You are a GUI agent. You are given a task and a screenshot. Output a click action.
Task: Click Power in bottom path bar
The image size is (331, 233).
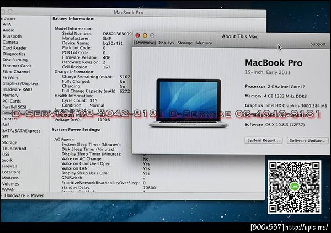point(38,195)
